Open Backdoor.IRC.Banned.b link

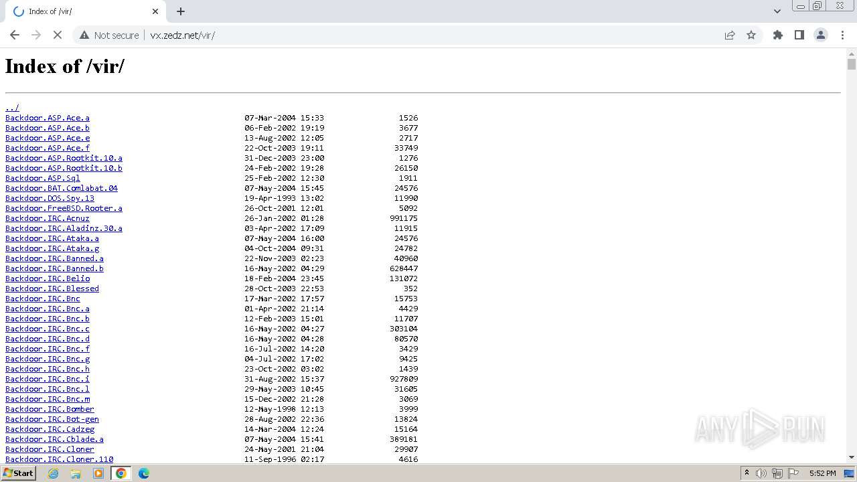54,268
